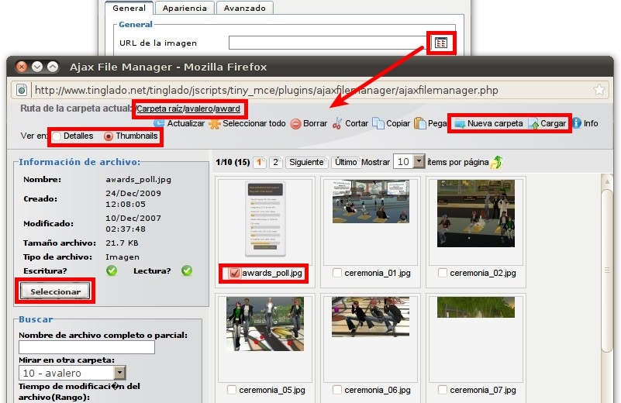Click the Tipo de archivo value 'Imagen'
621x403 pixels.
pyautogui.click(x=122, y=257)
